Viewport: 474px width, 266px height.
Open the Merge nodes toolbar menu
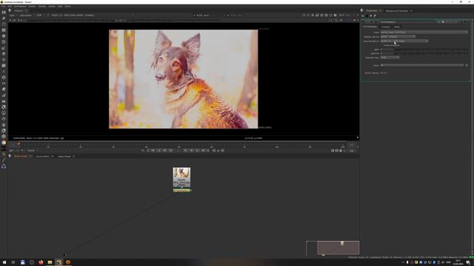[4, 54]
